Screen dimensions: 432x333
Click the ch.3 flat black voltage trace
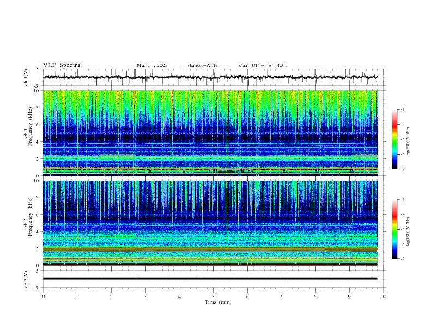[211, 279]
